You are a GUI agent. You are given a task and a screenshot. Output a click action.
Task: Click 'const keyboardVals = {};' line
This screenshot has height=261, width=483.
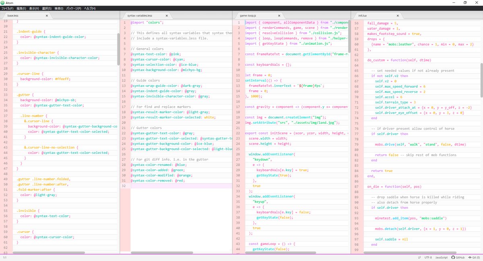point(268,64)
